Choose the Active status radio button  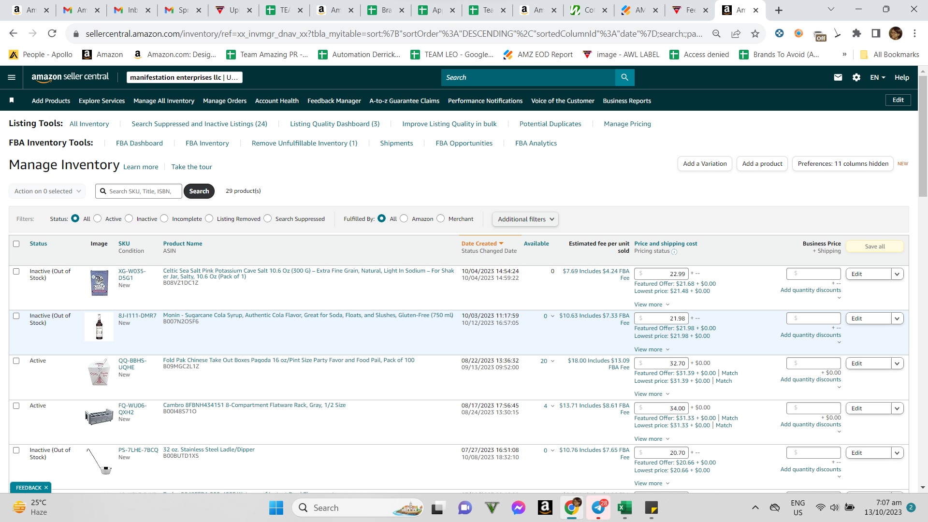[x=97, y=218]
